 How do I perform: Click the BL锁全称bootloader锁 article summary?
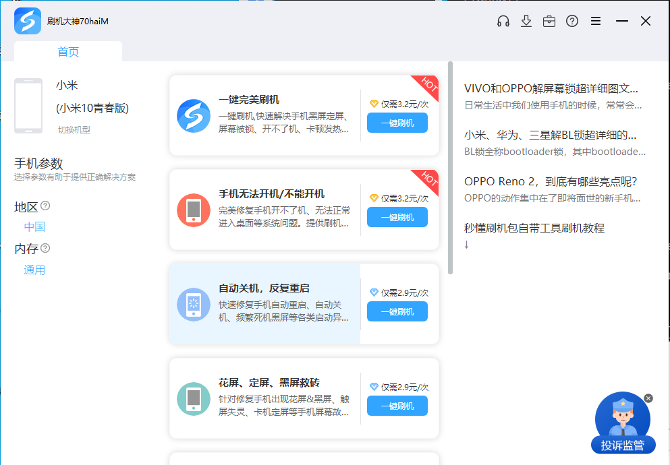(555, 152)
